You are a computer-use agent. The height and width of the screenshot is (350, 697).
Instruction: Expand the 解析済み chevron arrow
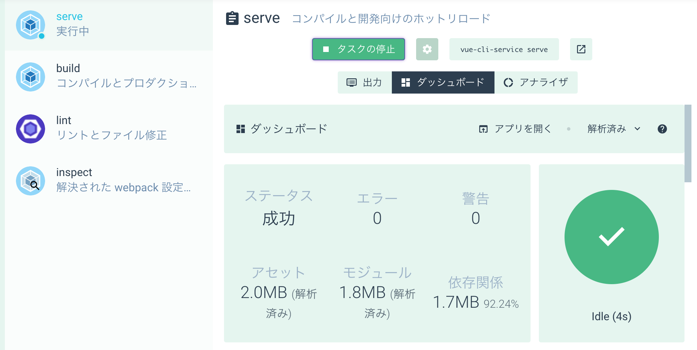[x=637, y=129]
